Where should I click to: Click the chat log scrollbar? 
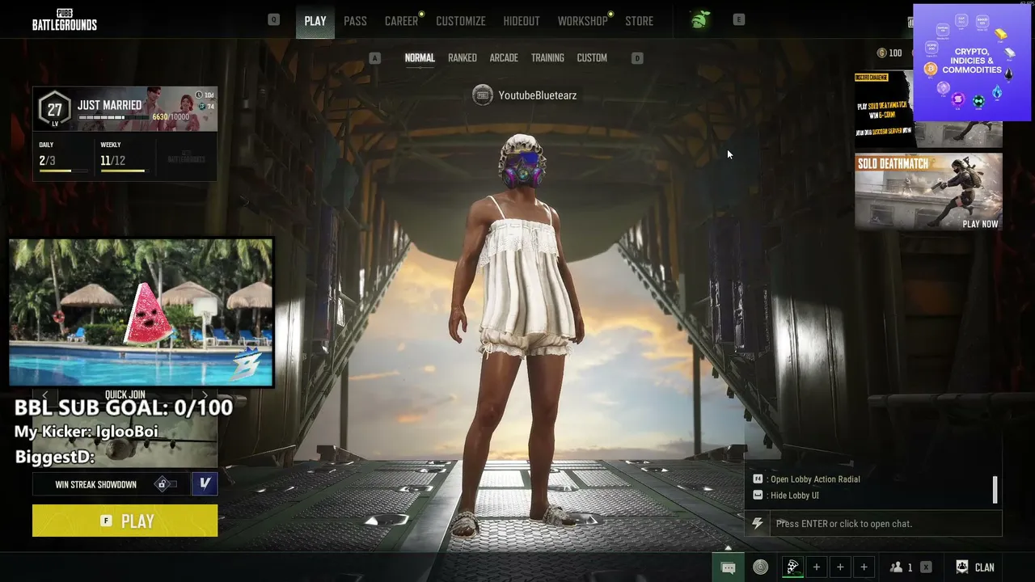click(x=995, y=489)
